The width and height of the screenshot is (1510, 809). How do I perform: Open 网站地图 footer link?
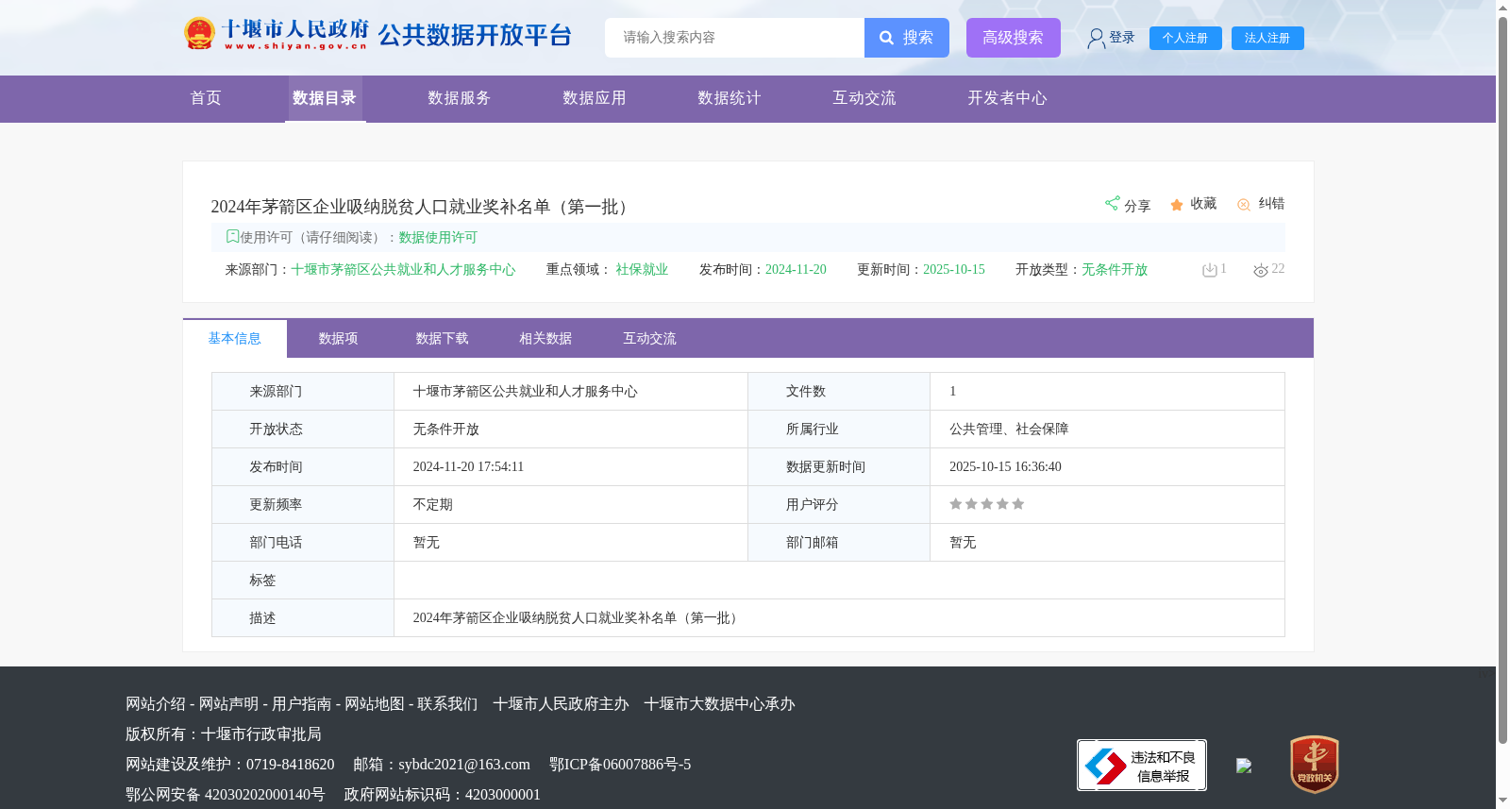coord(375,704)
